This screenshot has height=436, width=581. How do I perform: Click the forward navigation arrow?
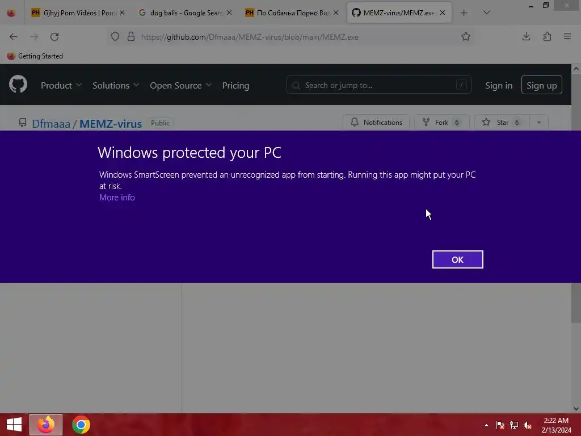tap(34, 37)
